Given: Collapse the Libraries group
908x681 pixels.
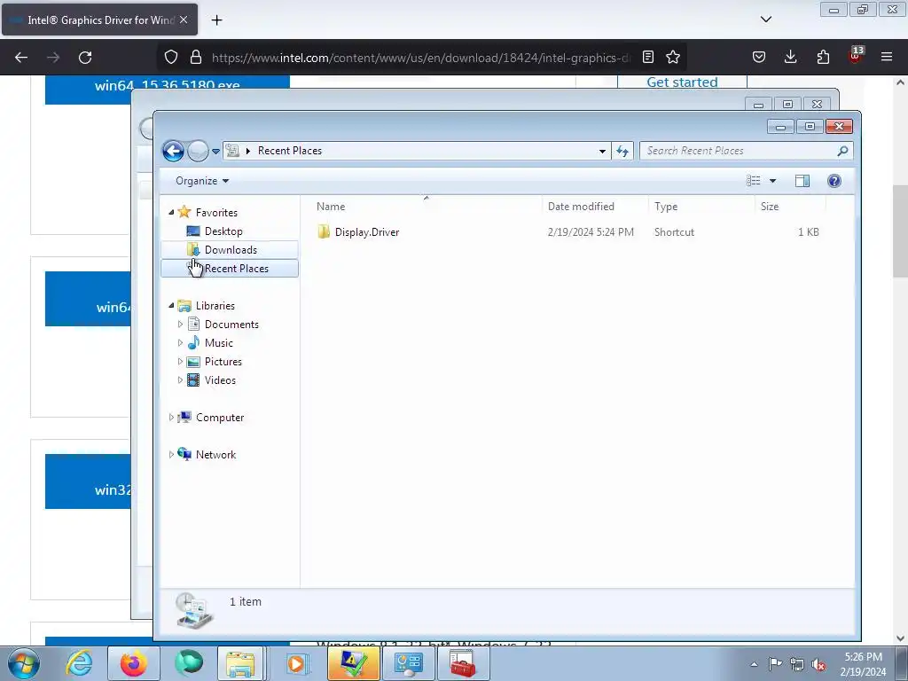Looking at the screenshot, I should click(171, 305).
